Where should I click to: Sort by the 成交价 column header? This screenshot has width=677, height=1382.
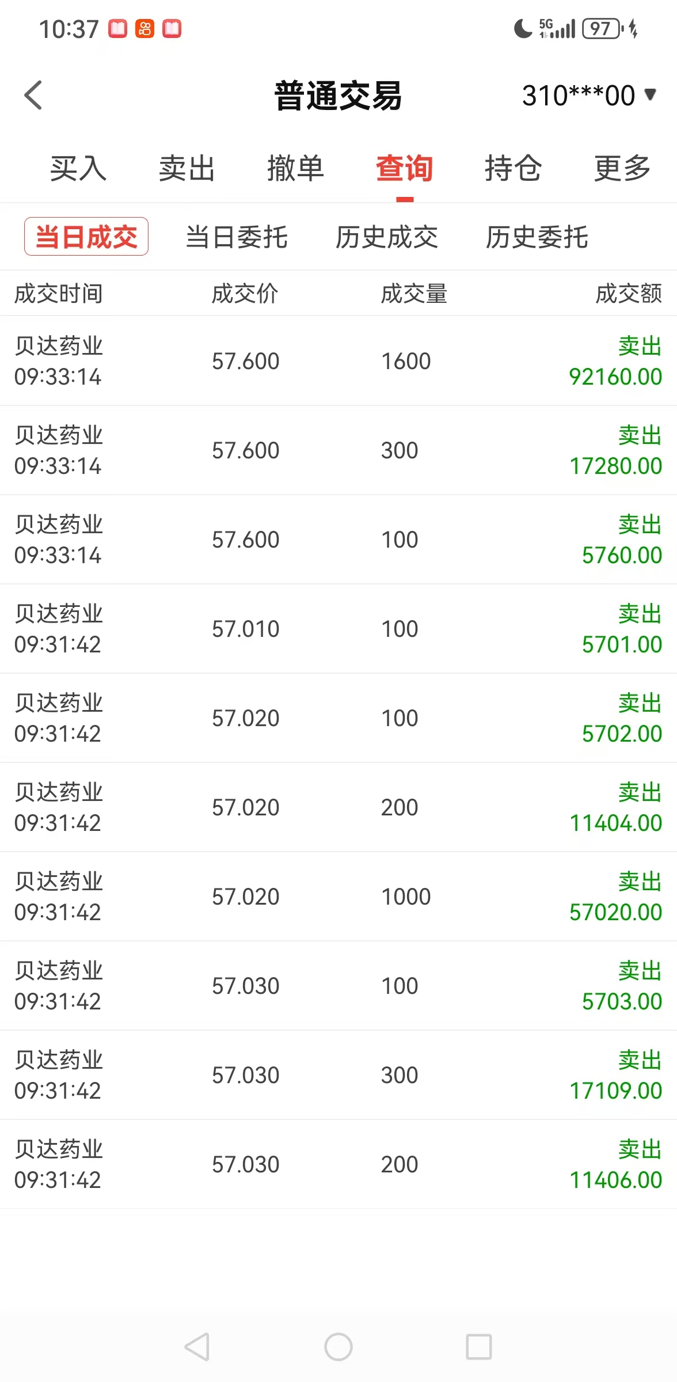click(245, 294)
